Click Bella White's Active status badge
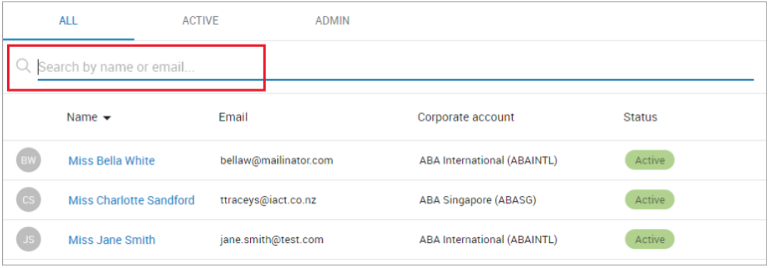770x268 pixels. [x=650, y=160]
